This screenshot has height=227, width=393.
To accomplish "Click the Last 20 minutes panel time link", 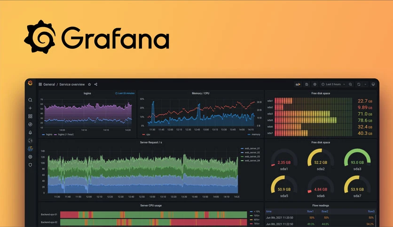I will (125, 93).
